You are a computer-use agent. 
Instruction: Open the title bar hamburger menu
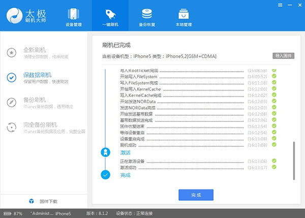(280, 4)
